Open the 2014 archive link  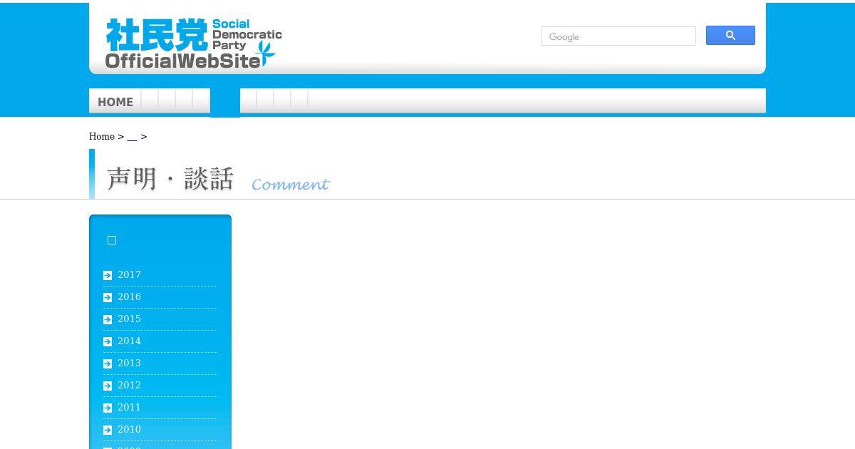coord(129,341)
